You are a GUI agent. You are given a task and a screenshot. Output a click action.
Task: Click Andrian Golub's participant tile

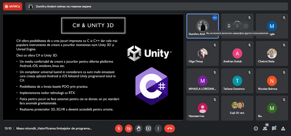click(x=237, y=53)
